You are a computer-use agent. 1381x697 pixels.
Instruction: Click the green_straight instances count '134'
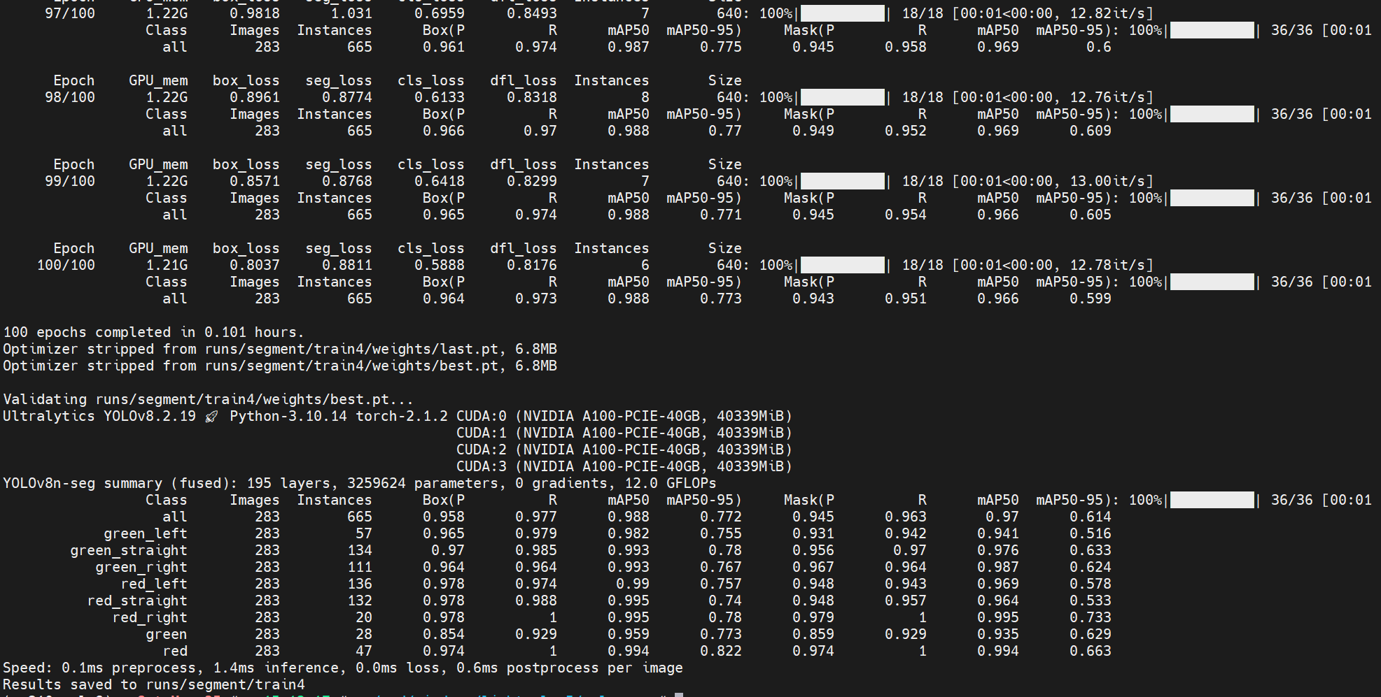pyautogui.click(x=360, y=550)
